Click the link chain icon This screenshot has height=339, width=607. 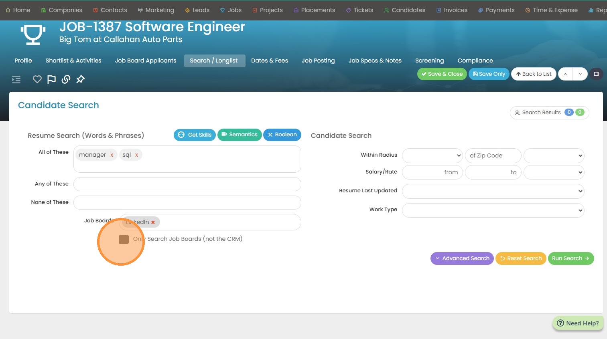tap(66, 79)
